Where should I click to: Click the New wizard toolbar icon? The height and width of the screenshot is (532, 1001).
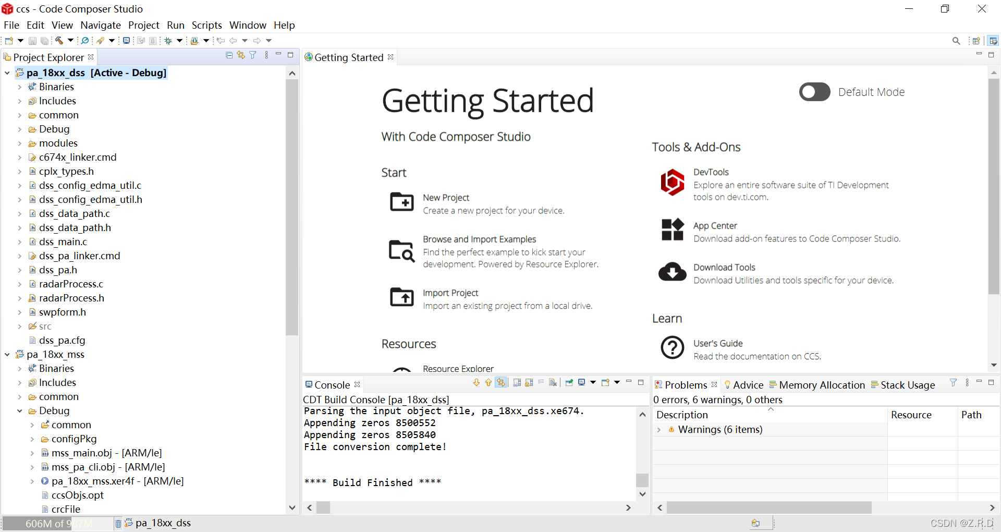click(9, 41)
